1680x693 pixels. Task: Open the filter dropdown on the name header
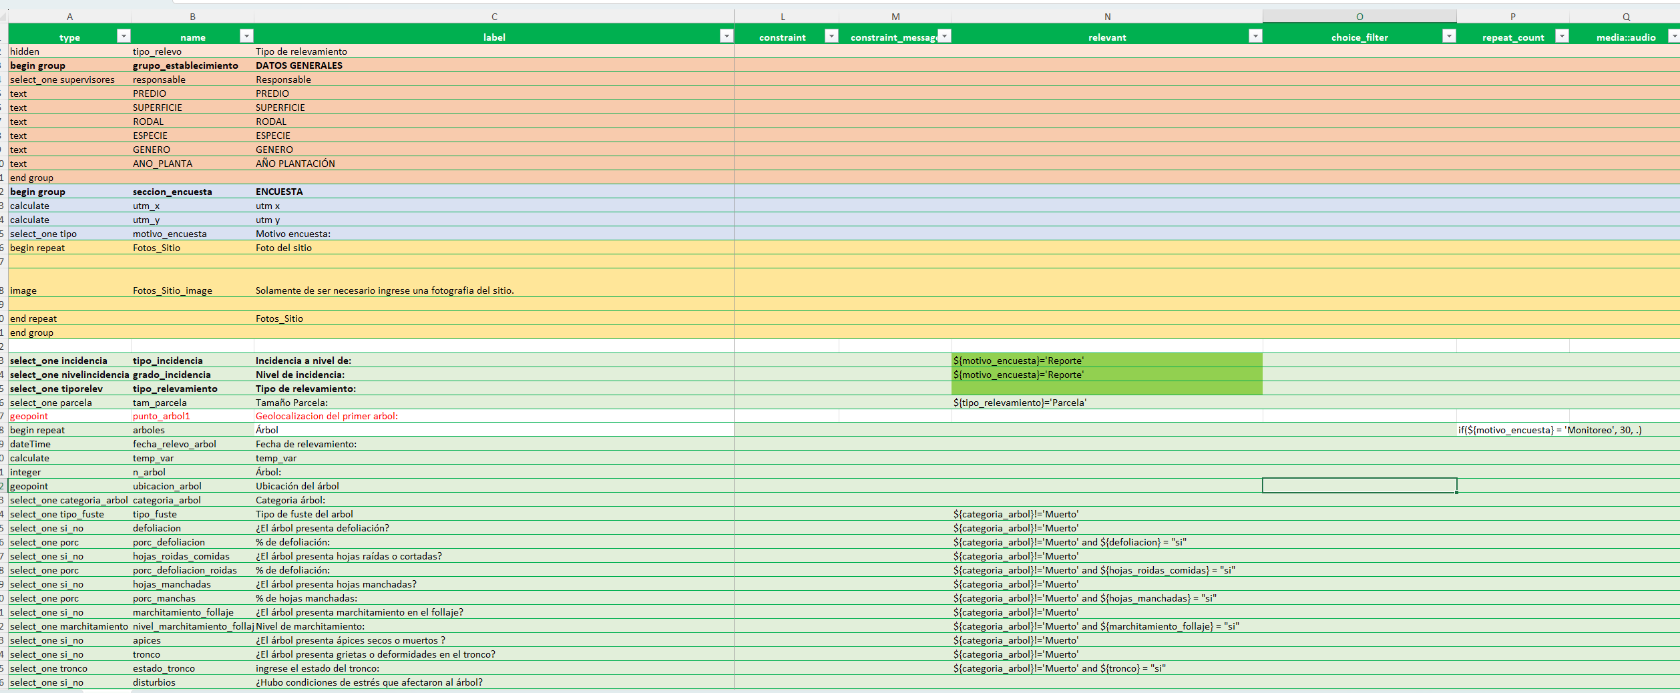(246, 36)
